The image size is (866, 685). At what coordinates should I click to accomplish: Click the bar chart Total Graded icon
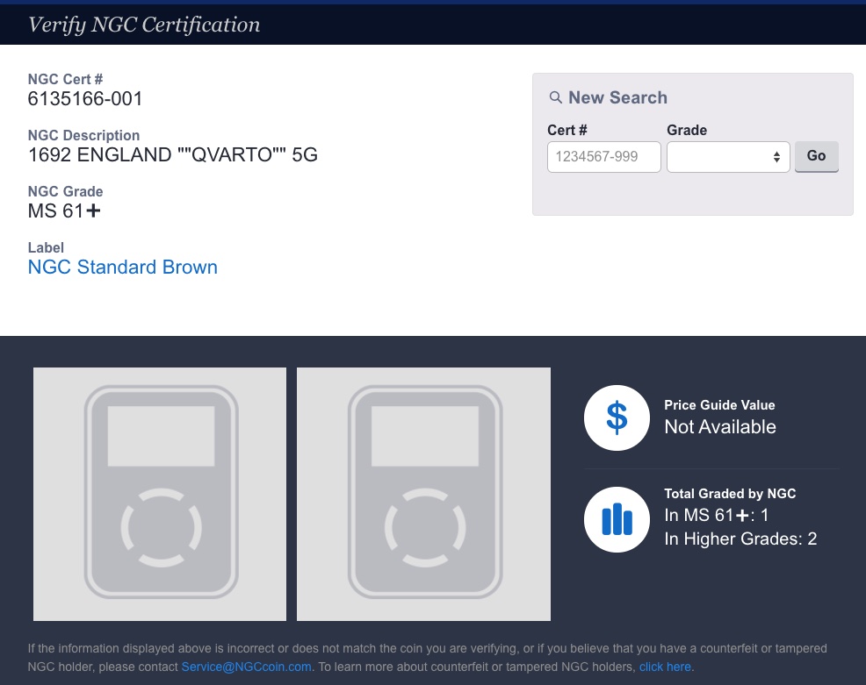(617, 519)
